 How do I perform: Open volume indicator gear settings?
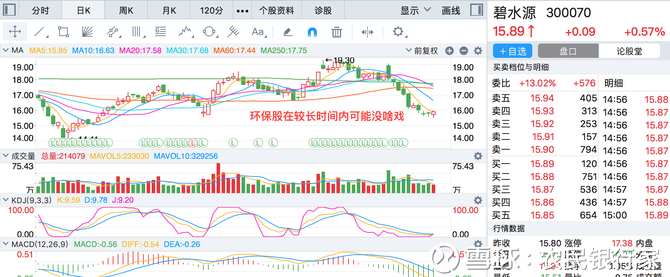(478, 156)
